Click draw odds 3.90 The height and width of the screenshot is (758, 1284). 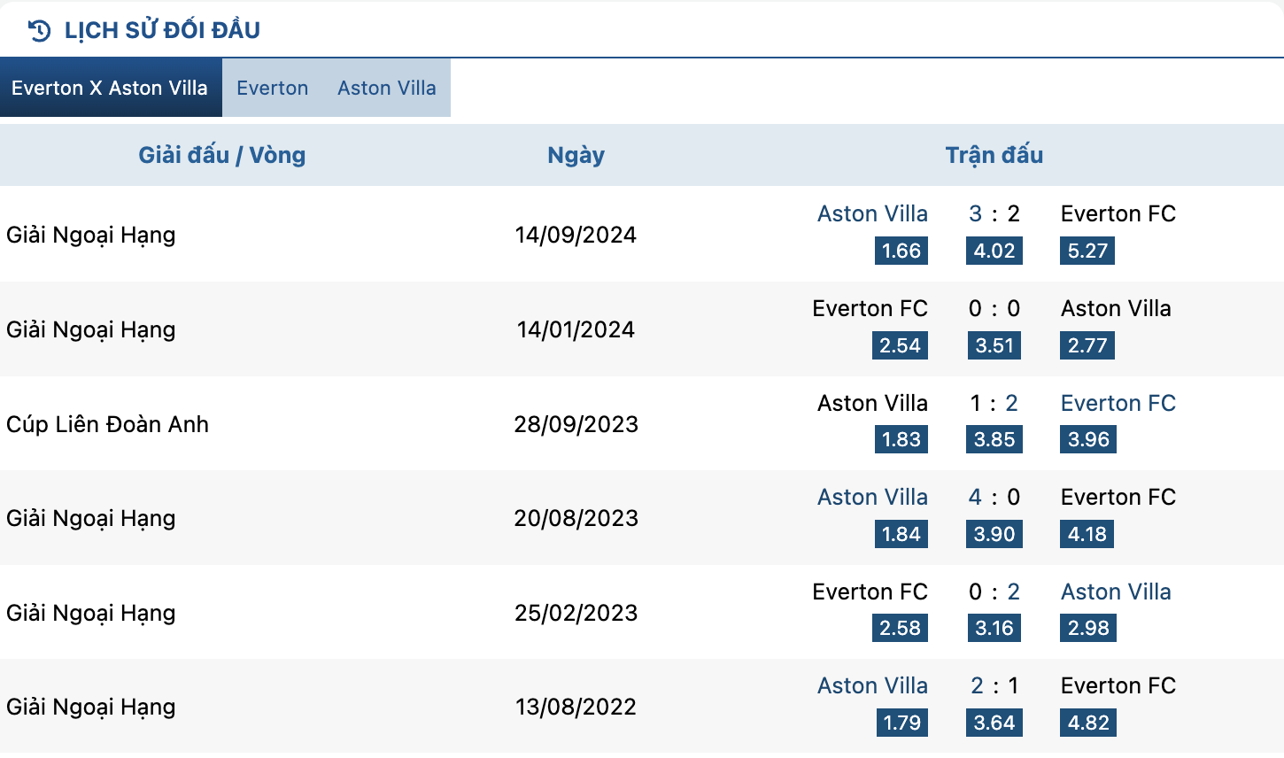(994, 534)
